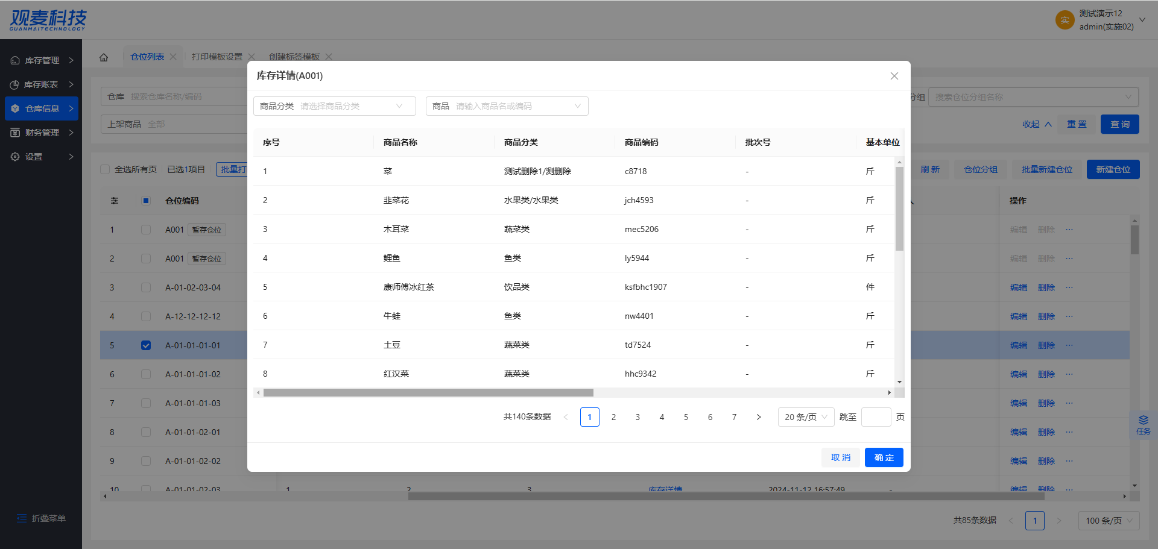Image resolution: width=1158 pixels, height=549 pixels.
Task: Switch to the 打印模板设置 tab
Action: pos(217,57)
